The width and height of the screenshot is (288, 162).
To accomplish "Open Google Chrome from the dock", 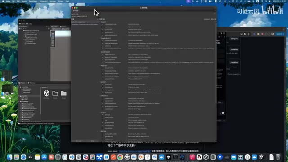I will (x=120, y=157).
